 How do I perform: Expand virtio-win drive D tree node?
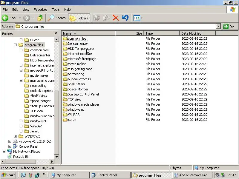pos(10,141)
